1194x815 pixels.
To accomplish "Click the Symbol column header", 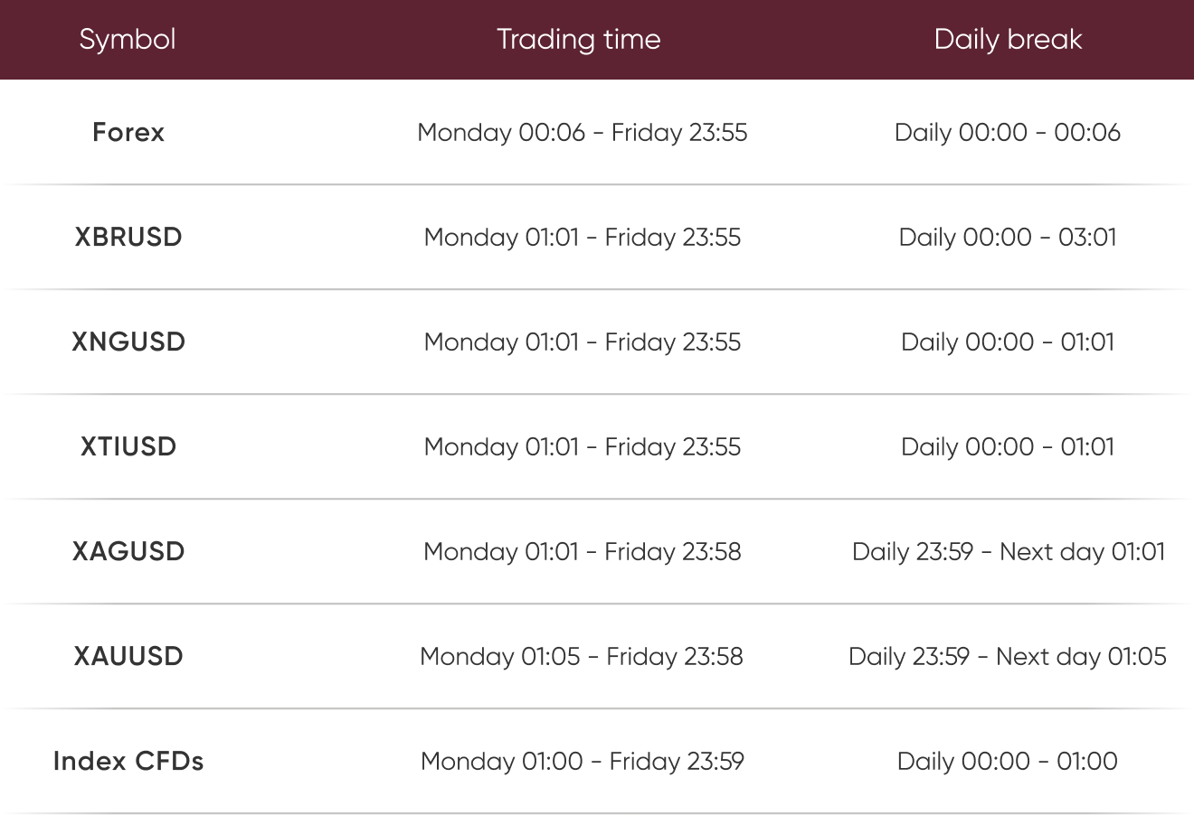I will [128, 40].
